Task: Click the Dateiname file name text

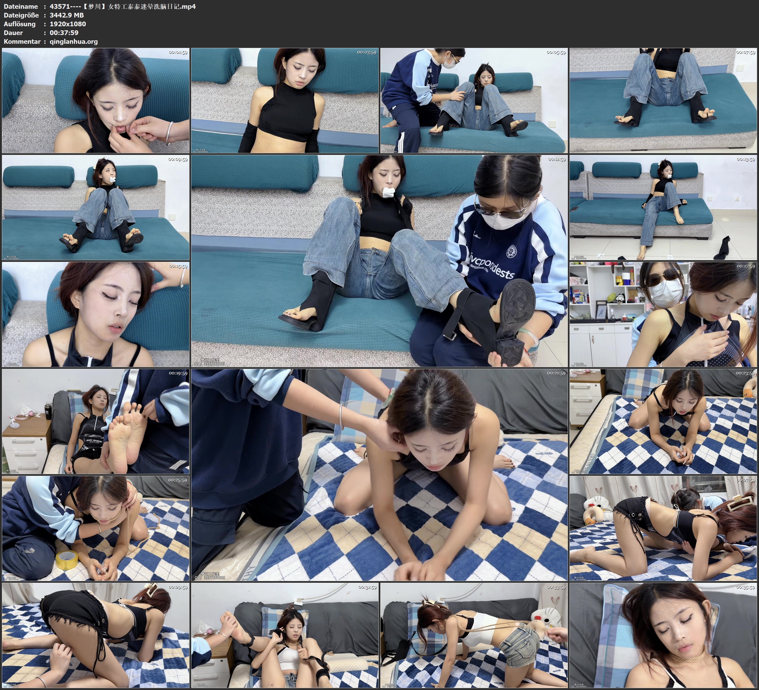Action: 122,6
